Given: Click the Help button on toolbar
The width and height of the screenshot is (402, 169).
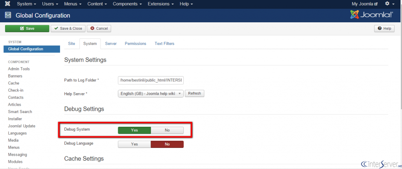Looking at the screenshot, I should coord(384,28).
